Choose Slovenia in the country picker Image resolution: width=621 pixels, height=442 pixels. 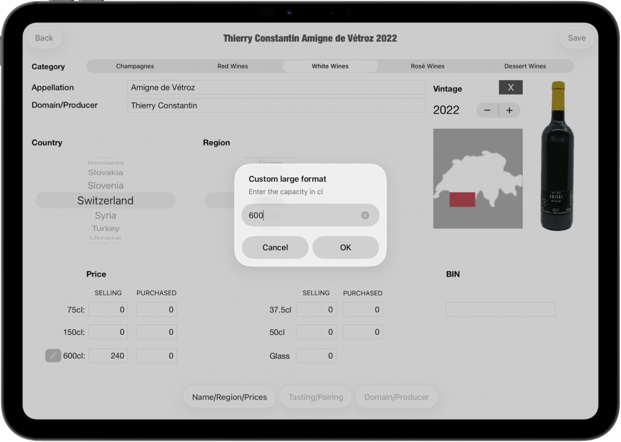(106, 186)
